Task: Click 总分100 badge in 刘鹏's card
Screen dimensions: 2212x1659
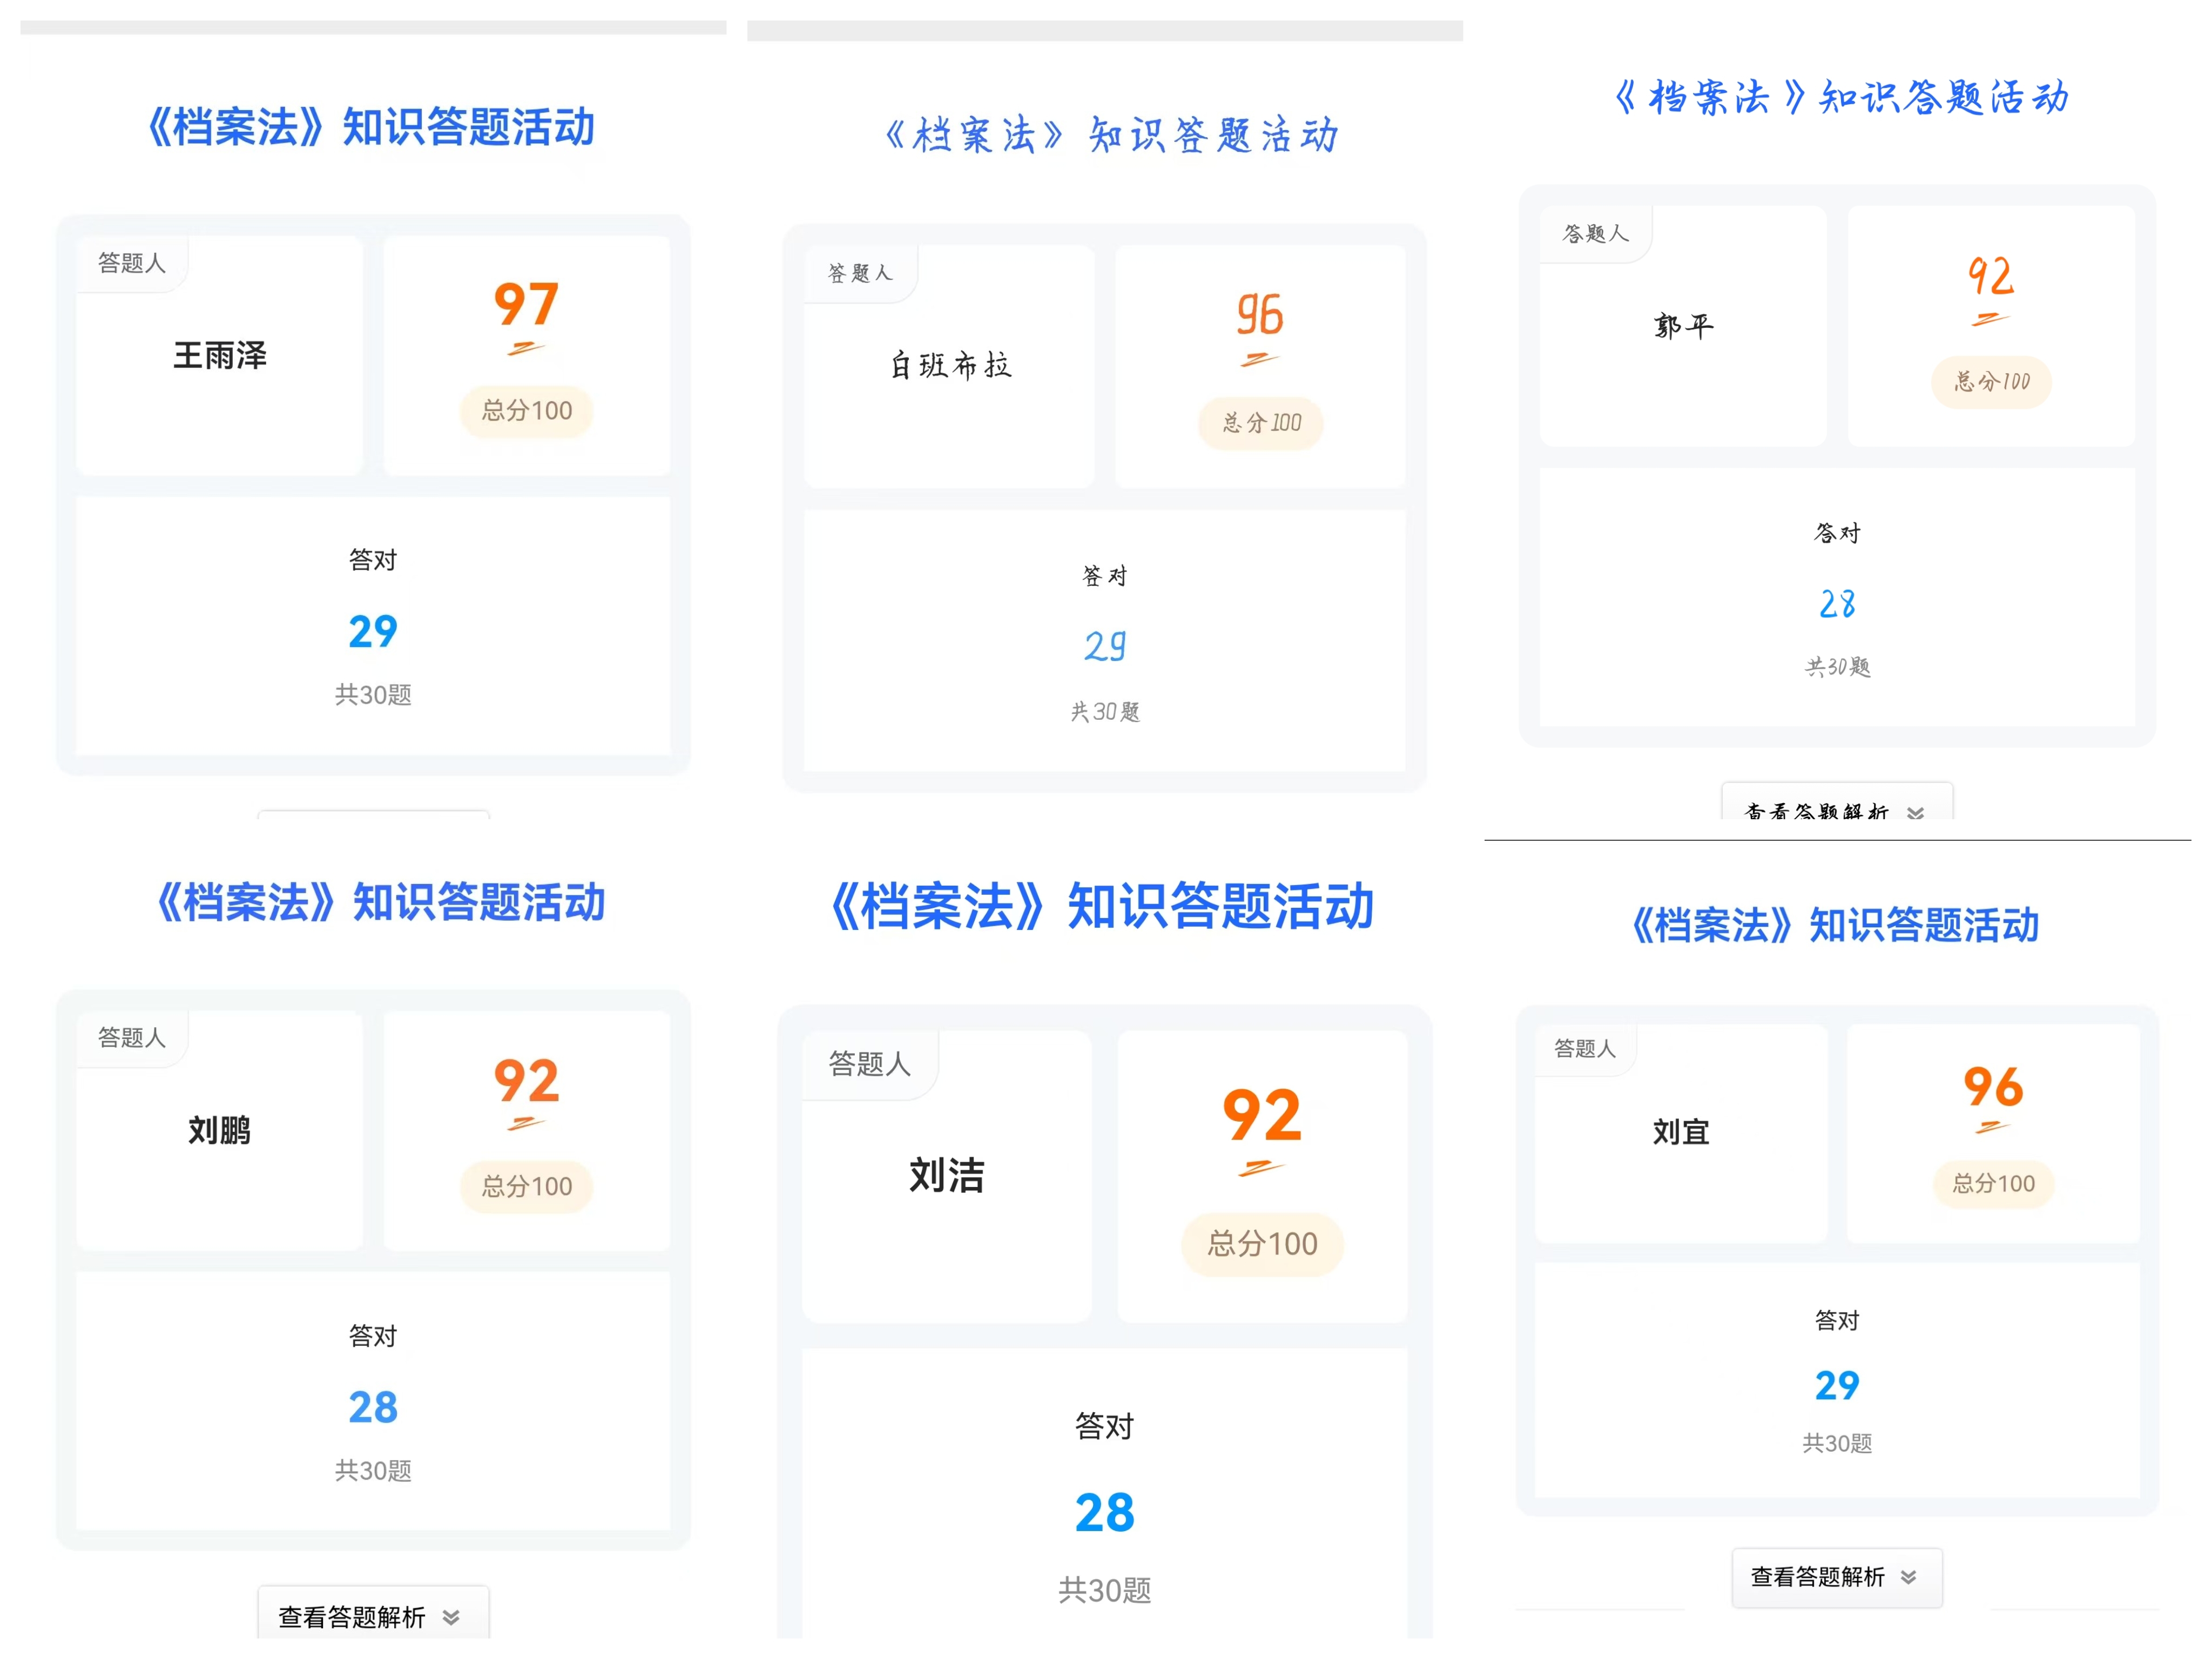Action: pyautogui.click(x=527, y=1187)
